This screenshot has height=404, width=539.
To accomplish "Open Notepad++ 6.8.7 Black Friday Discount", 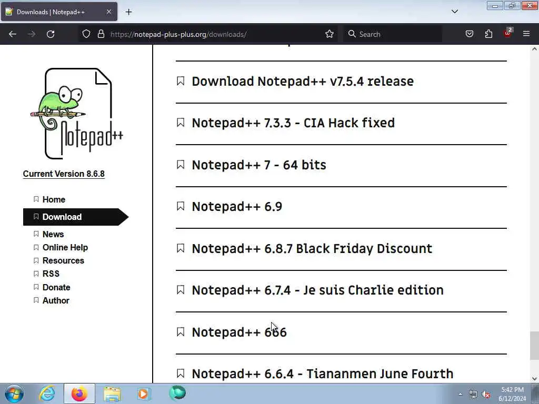I will [312, 248].
